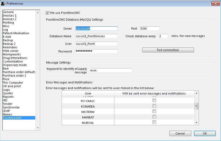Click the mSupply icon in title bar
Image resolution: width=221 pixels, height=141 pixels.
tap(3, 4)
